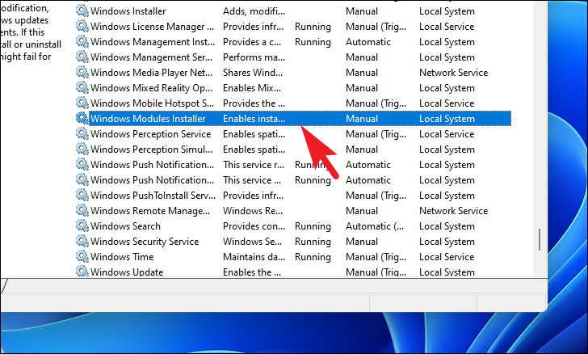Select the Windows Installer service name

tap(128, 11)
